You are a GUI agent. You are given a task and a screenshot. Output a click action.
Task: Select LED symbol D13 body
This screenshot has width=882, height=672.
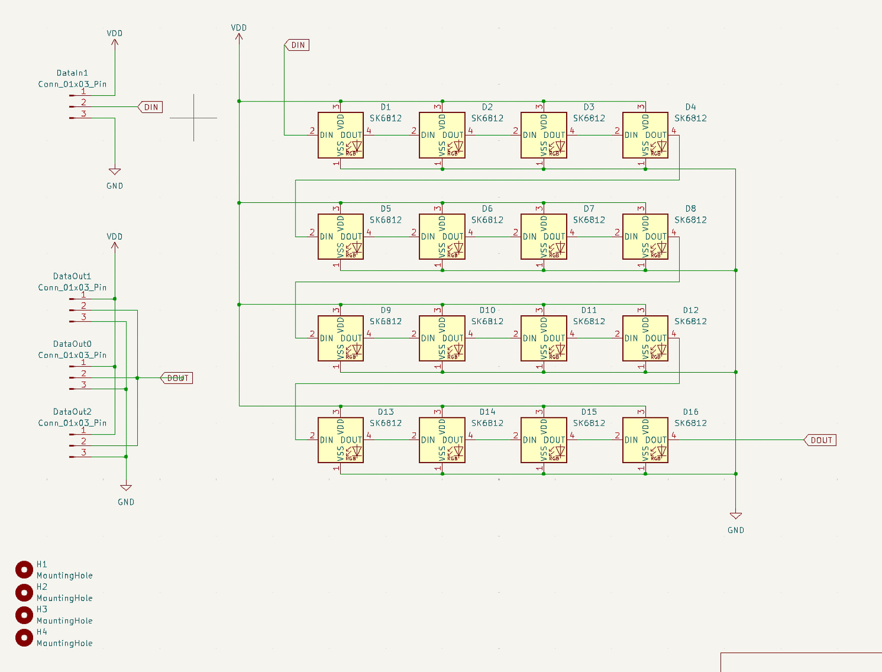[341, 440]
